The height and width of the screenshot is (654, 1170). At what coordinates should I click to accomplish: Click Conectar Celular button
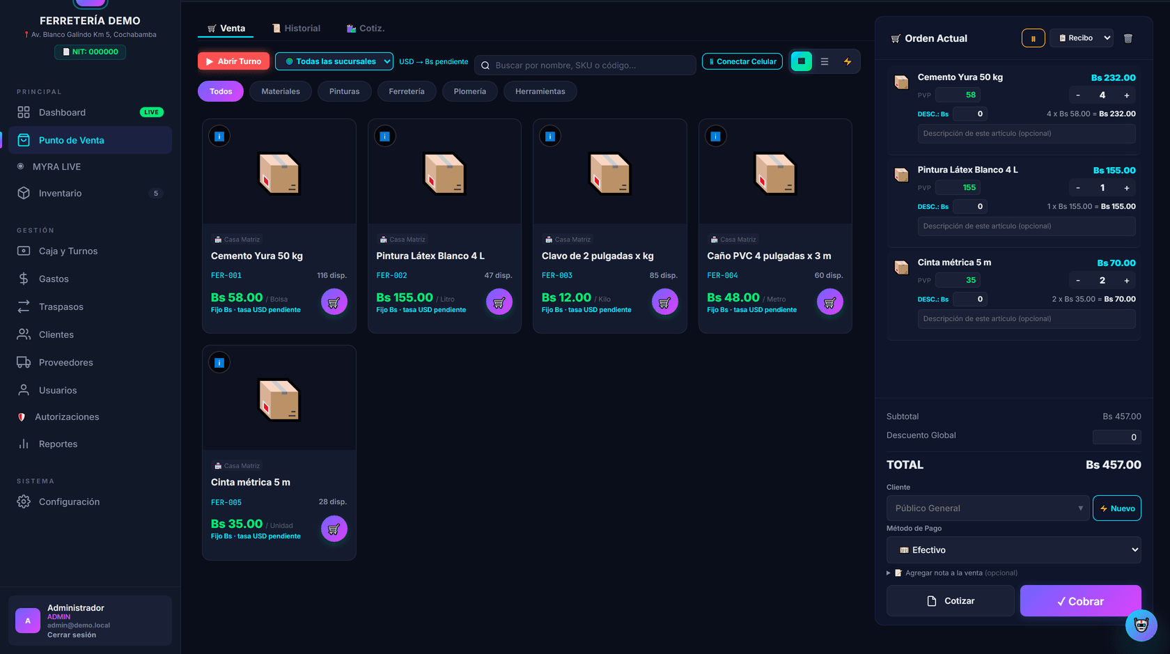tap(742, 61)
